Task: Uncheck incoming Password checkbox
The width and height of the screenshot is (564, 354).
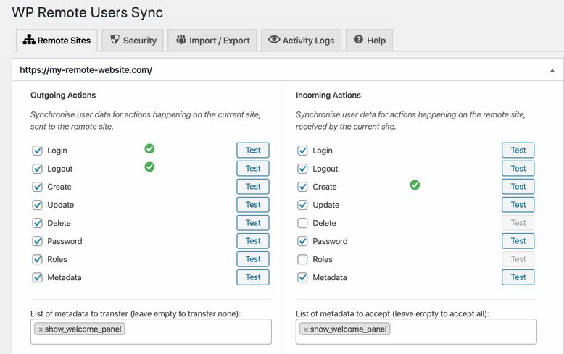Action: 302,241
